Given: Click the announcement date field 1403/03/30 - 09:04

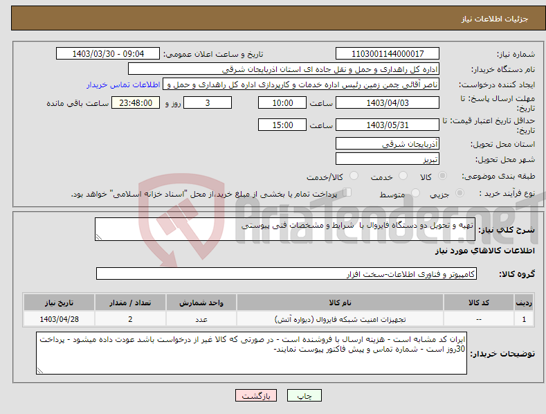Looking at the screenshot, I should tap(108, 54).
